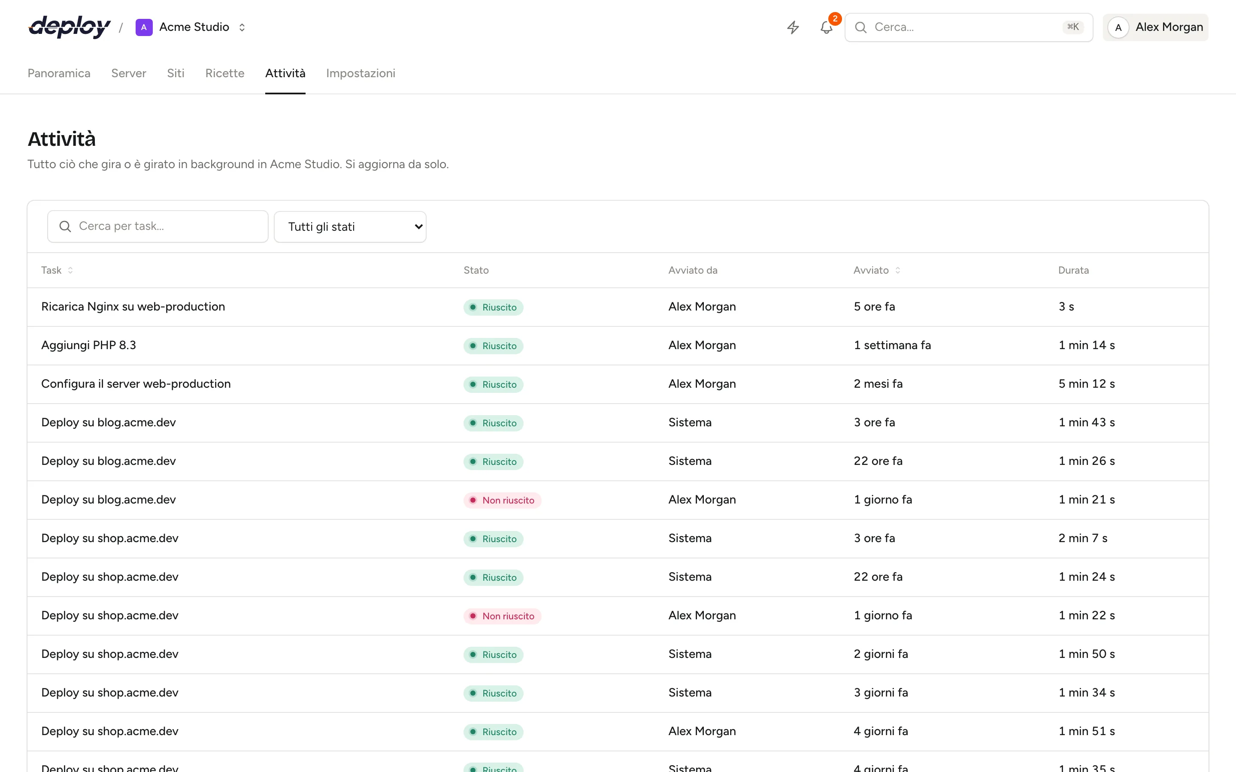The image size is (1236, 772).
Task: Click the ⌘K shortcut hint
Action: coord(1072,27)
